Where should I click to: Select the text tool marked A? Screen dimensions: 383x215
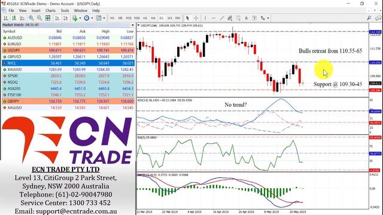pos(246,18)
